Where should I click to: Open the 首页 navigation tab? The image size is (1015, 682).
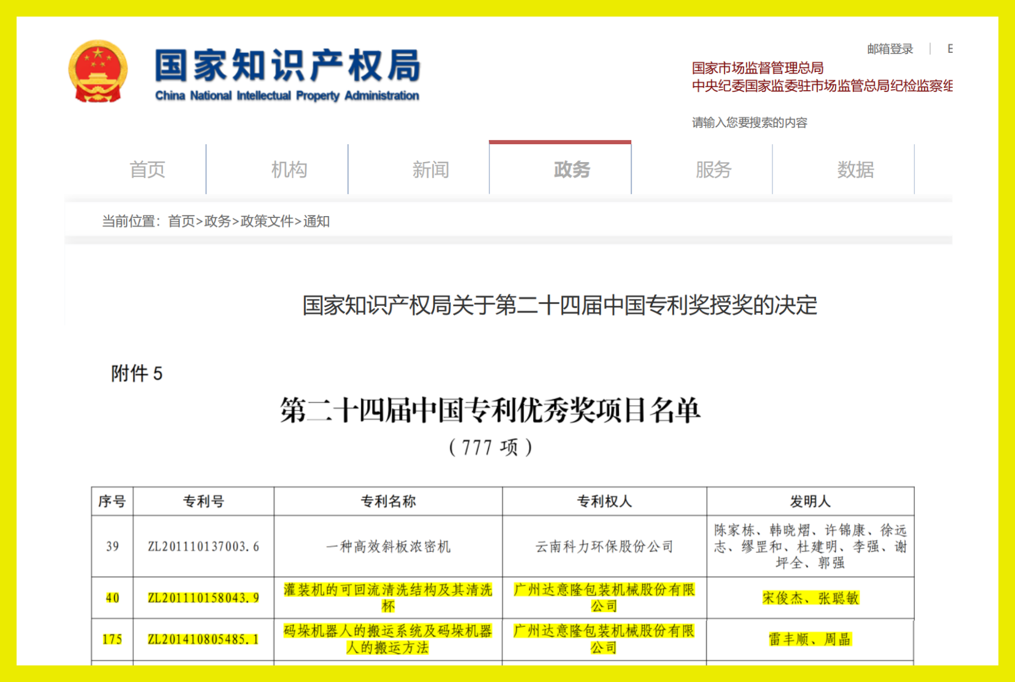tap(147, 170)
